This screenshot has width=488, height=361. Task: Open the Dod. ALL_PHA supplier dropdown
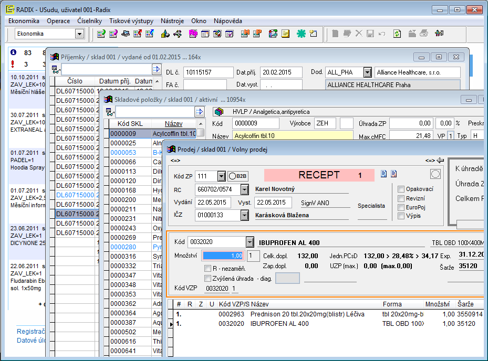tap(367, 72)
